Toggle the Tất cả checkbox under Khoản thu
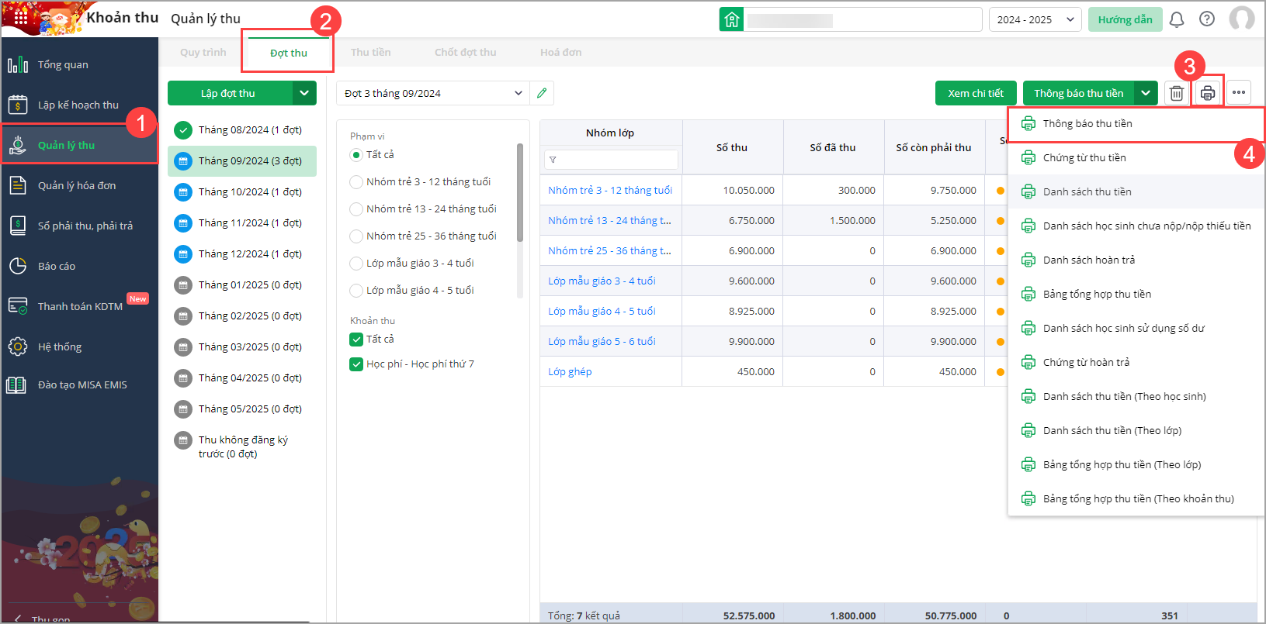Screen dimensions: 1266x624 click(x=356, y=340)
